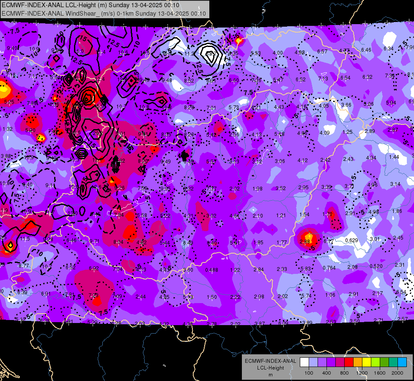Click the map value 0.629
This screenshot has width=414, height=381.
351,240
